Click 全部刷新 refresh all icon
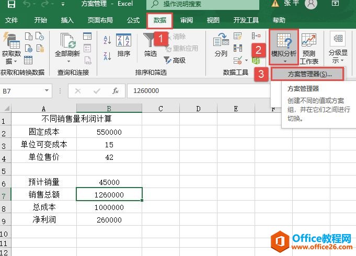This screenshot has width=356, height=256. coord(67,41)
